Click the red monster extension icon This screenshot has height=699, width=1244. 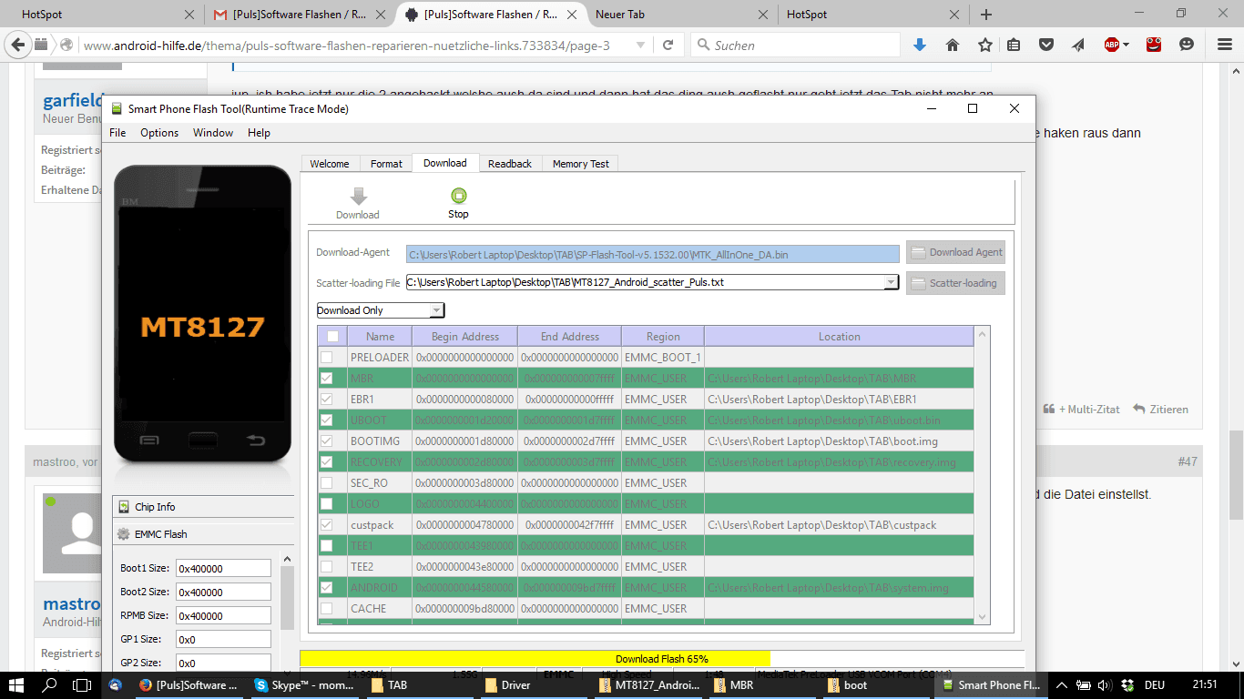tap(1154, 44)
